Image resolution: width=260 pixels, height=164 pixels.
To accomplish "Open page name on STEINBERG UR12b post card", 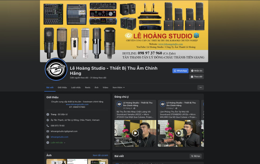I will 181,104.
